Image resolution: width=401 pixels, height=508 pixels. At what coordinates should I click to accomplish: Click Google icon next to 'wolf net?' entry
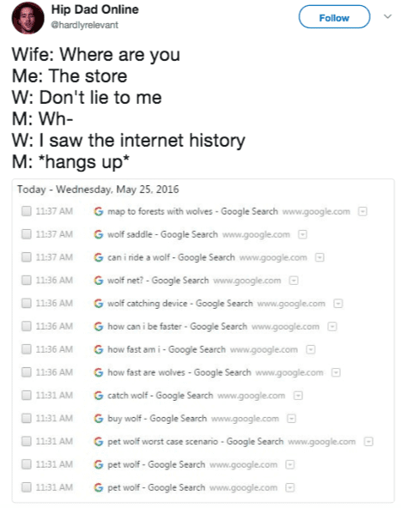tap(98, 281)
